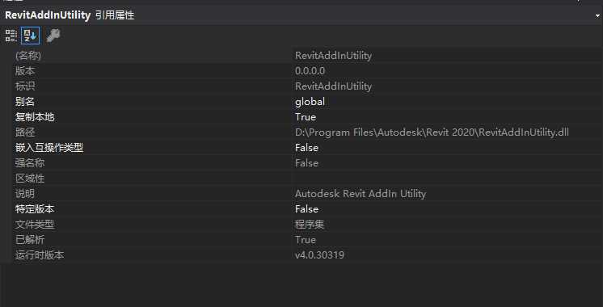Change the 复制本地 True value
The image size is (603, 307).
pos(306,117)
